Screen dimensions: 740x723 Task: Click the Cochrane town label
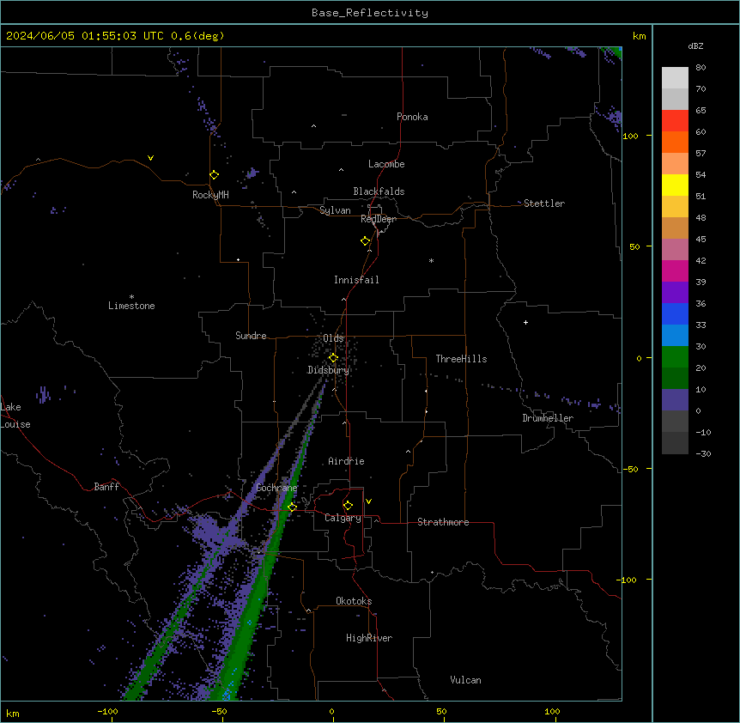pos(276,488)
